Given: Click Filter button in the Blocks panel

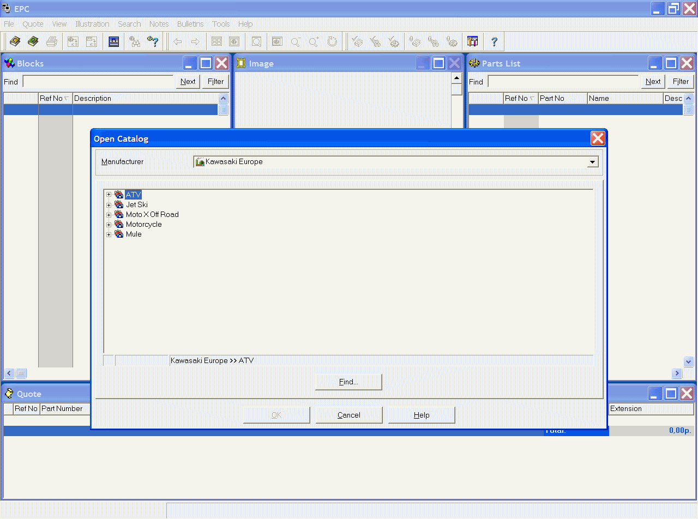Looking at the screenshot, I should point(215,82).
